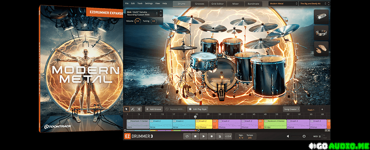This screenshot has height=150, width=370.
Task: Expand the Kick instrument selection dropdown
Action: pyautogui.click(x=157, y=13)
